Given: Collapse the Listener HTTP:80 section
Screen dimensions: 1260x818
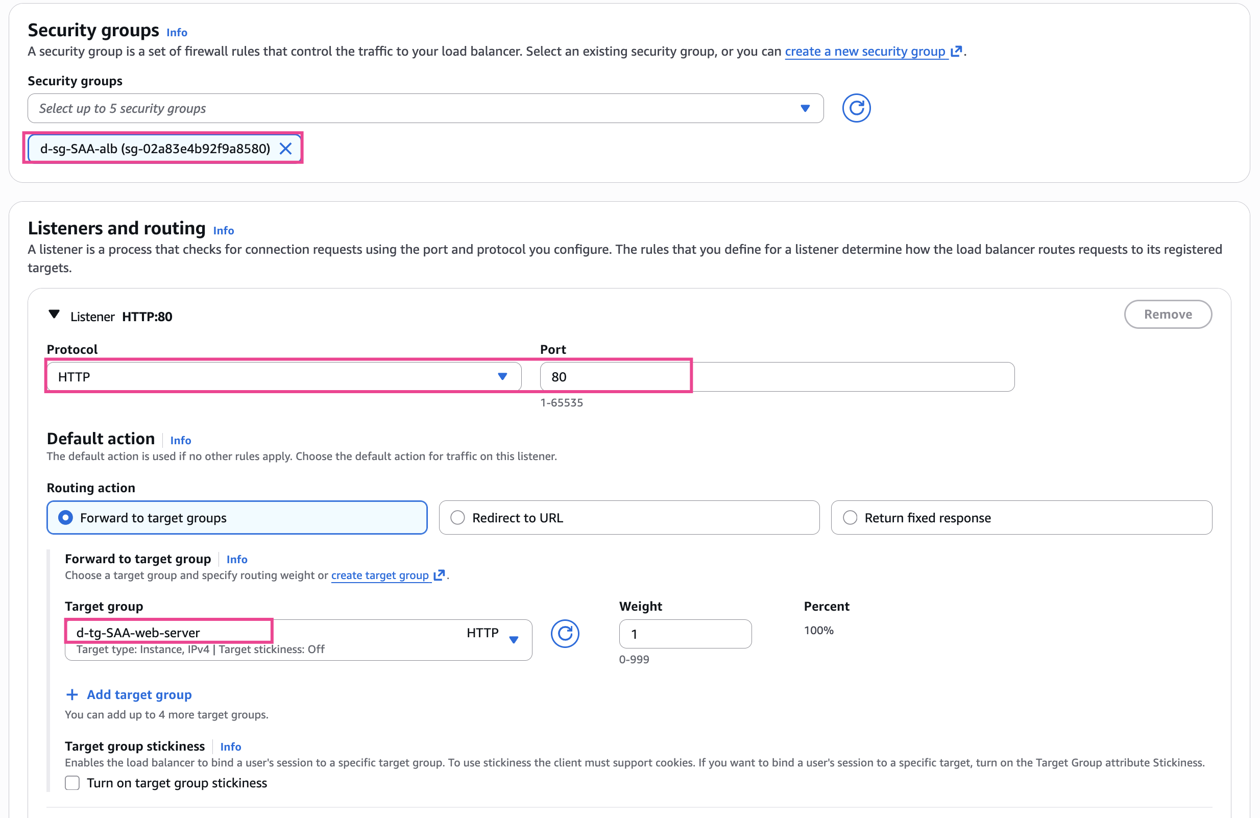Looking at the screenshot, I should tap(54, 315).
